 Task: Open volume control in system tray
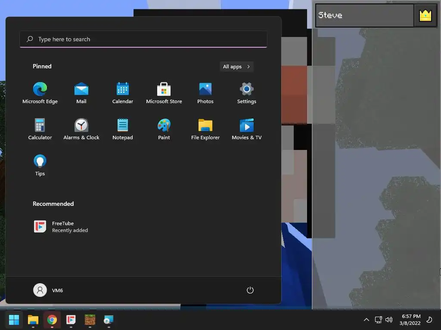click(x=389, y=320)
